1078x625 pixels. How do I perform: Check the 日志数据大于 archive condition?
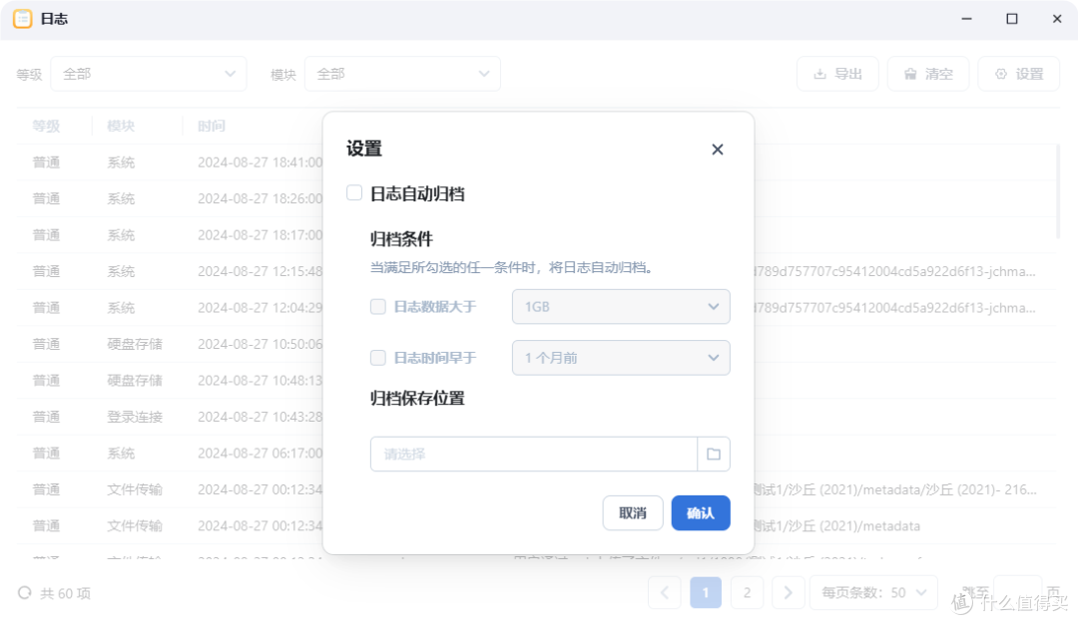[378, 307]
